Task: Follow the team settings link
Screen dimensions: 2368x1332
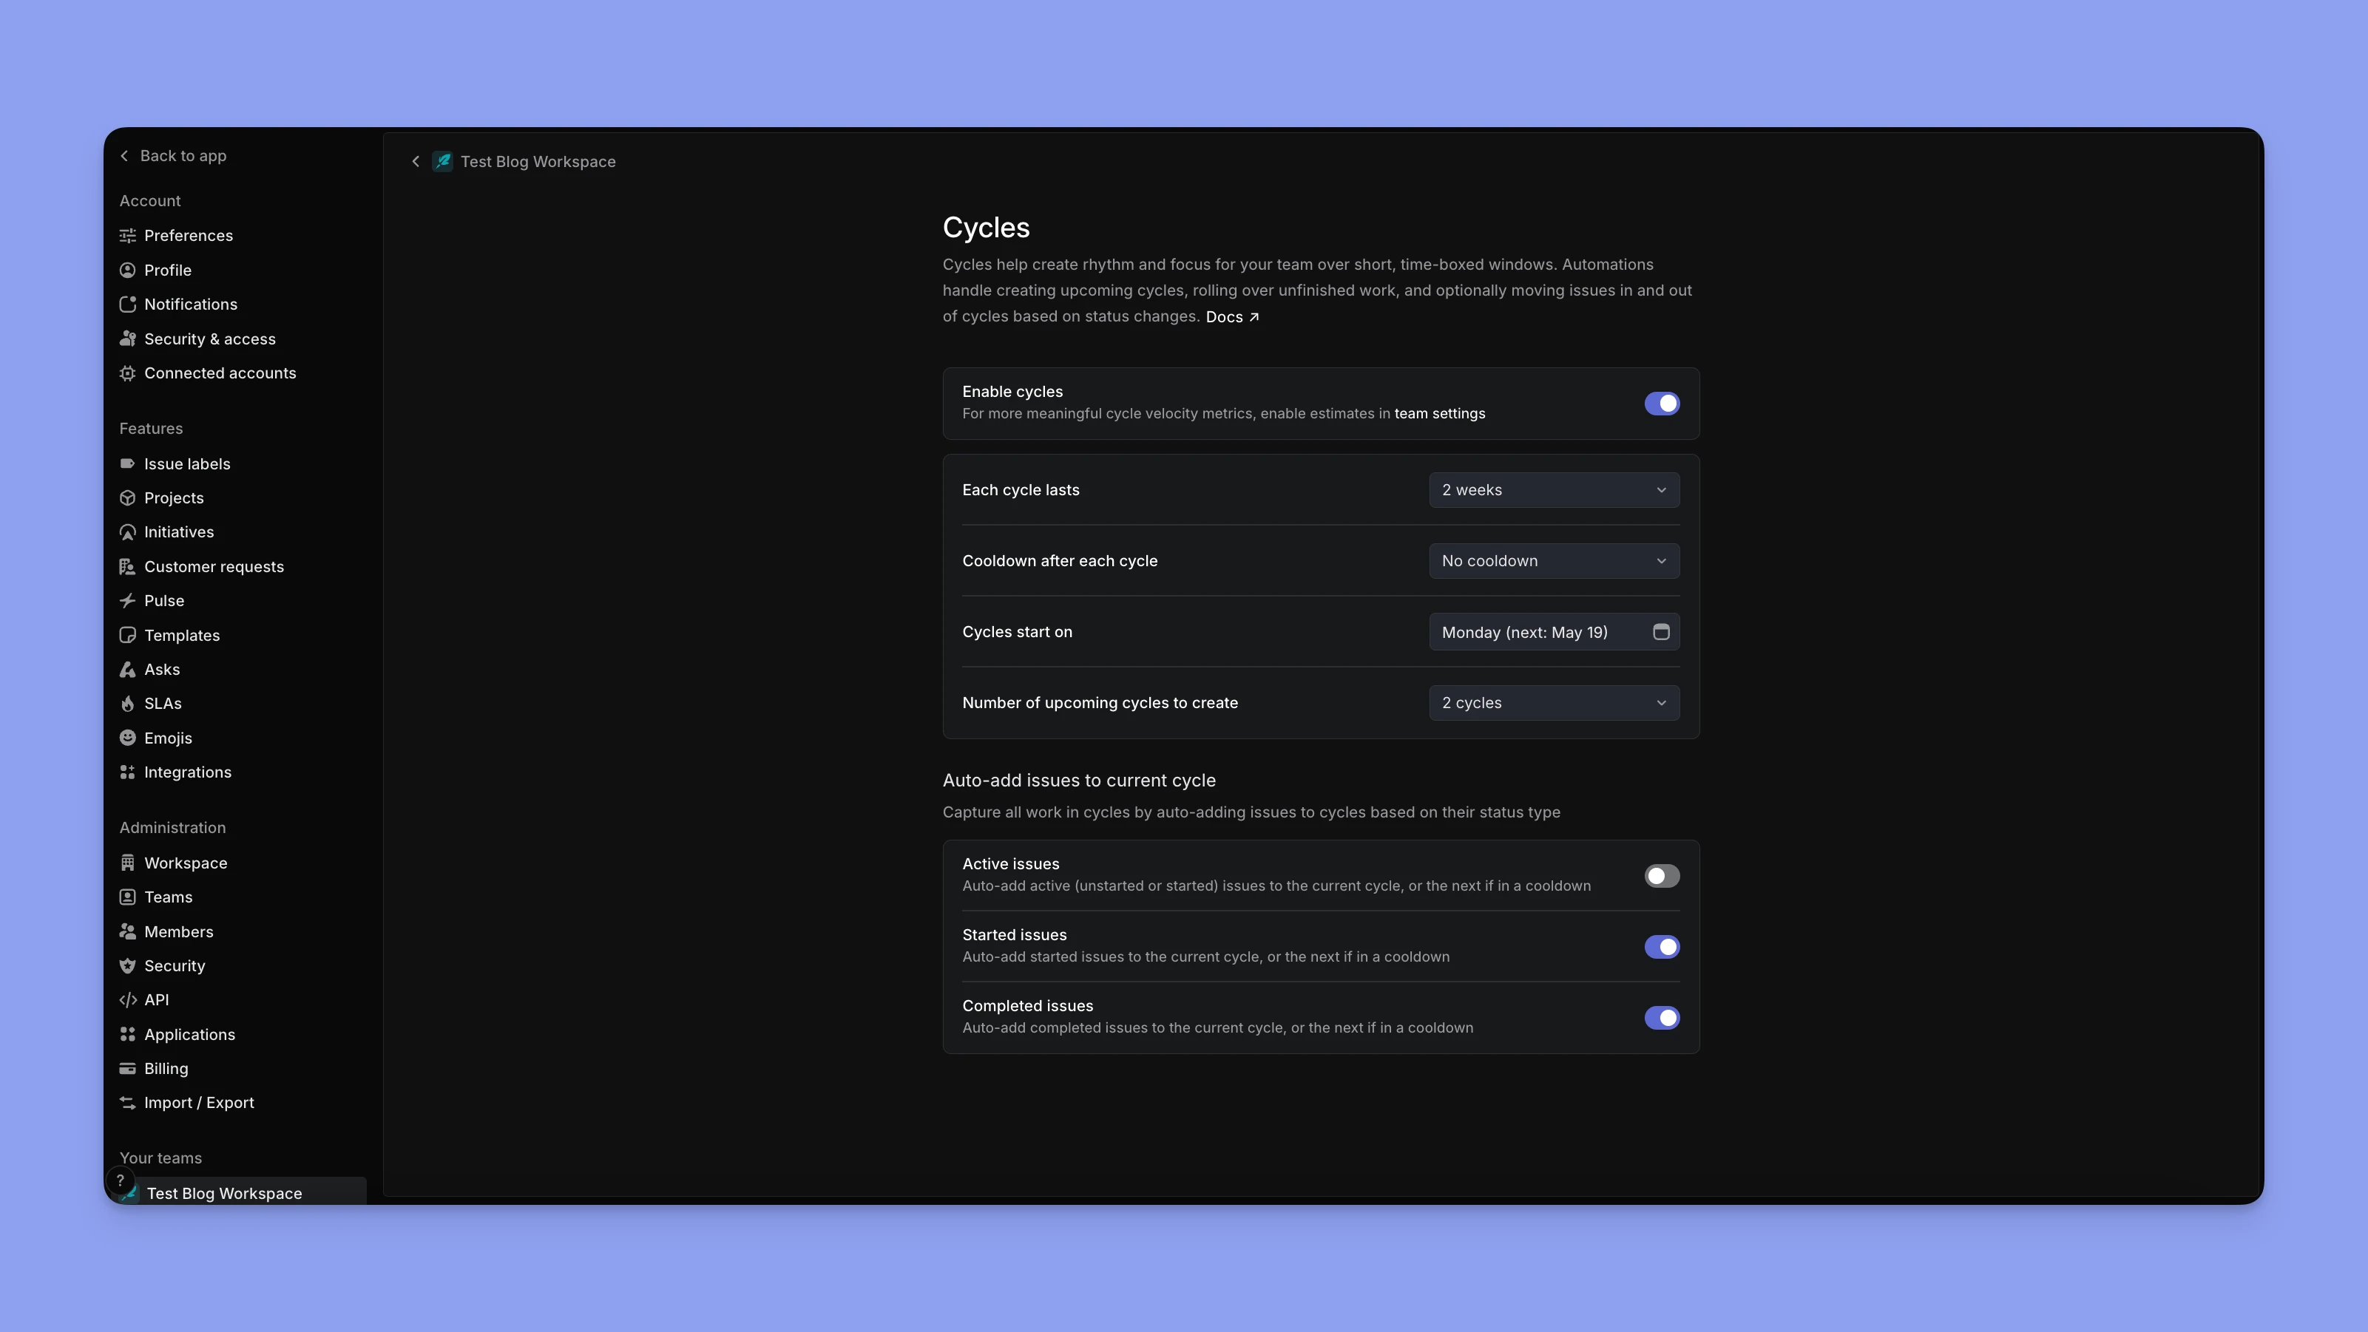Action: point(1440,413)
